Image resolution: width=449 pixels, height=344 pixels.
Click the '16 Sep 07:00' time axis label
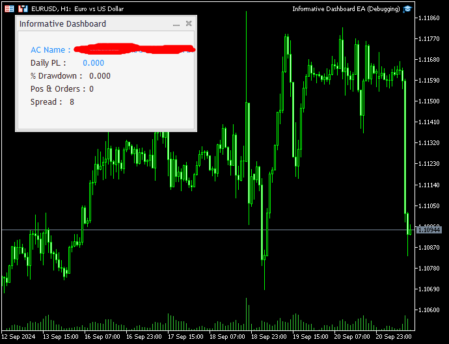pyautogui.click(x=102, y=337)
